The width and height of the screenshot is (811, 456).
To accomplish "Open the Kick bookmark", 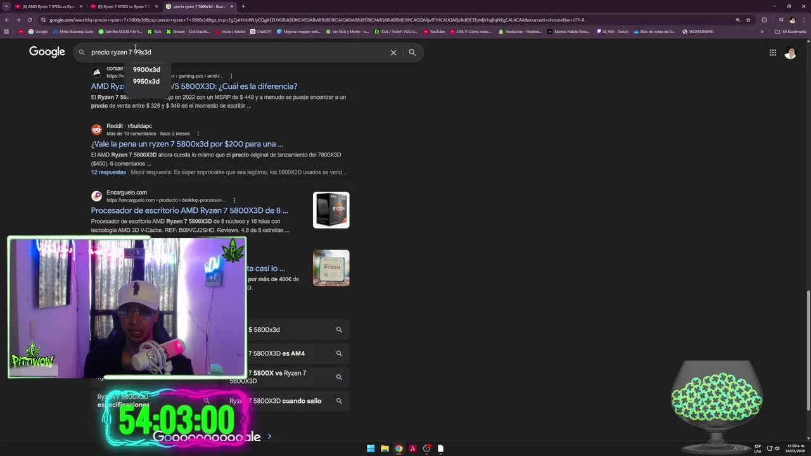I will pyautogui.click(x=155, y=31).
